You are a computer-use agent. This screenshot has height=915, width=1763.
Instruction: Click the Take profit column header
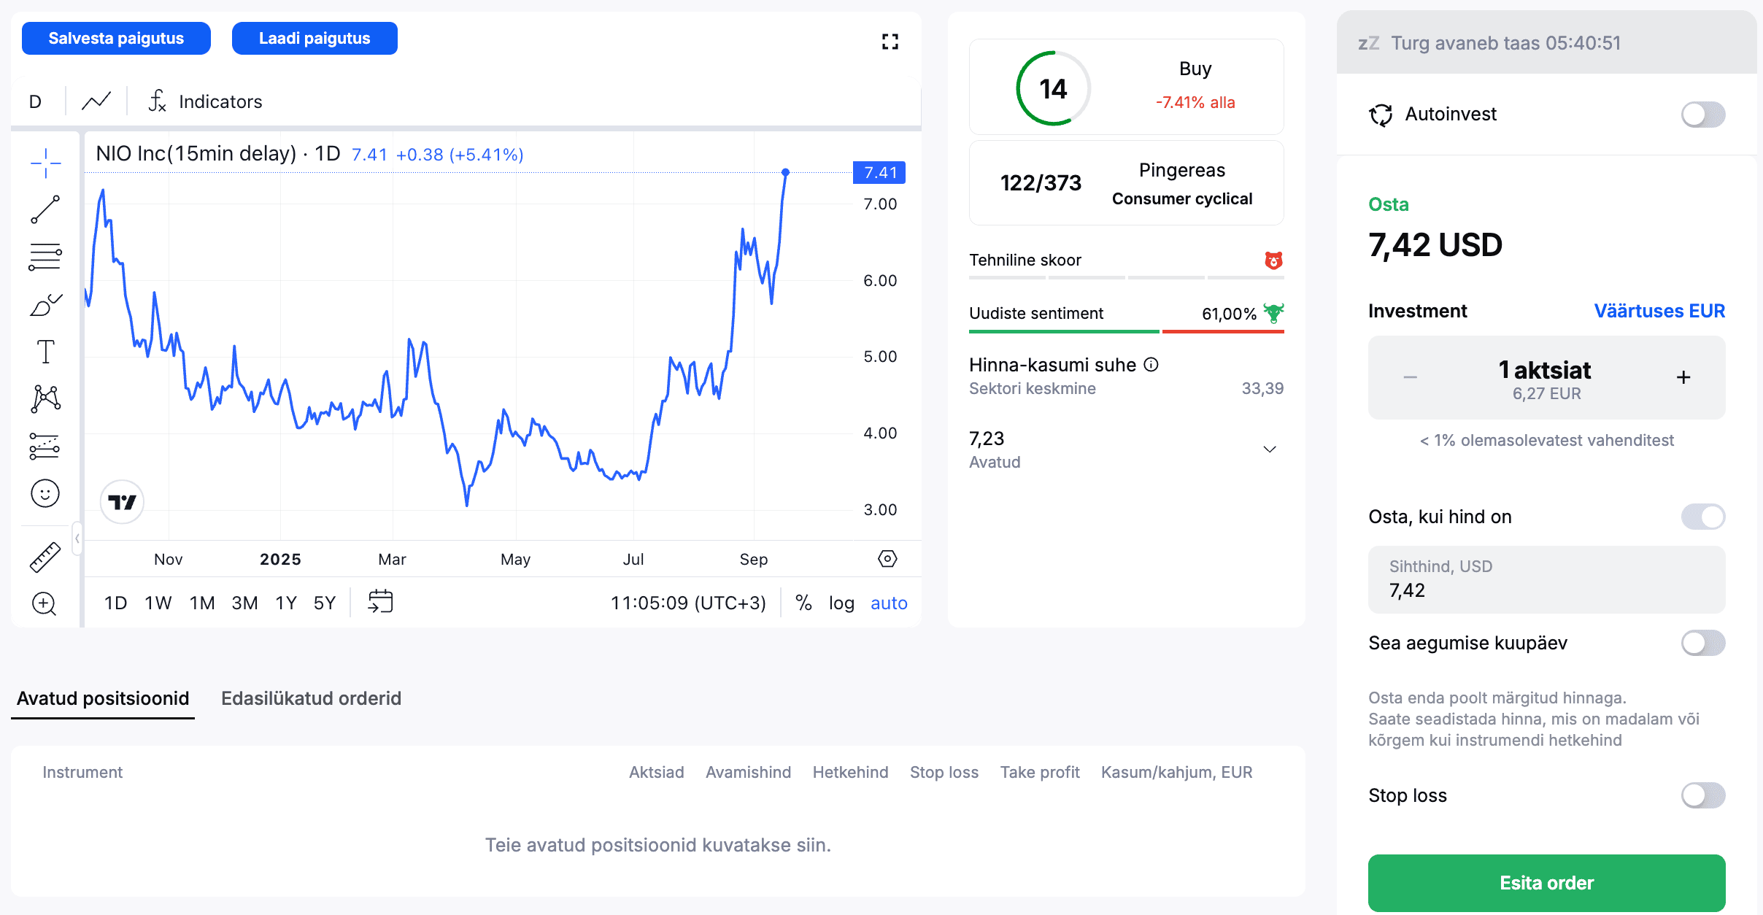(1040, 772)
